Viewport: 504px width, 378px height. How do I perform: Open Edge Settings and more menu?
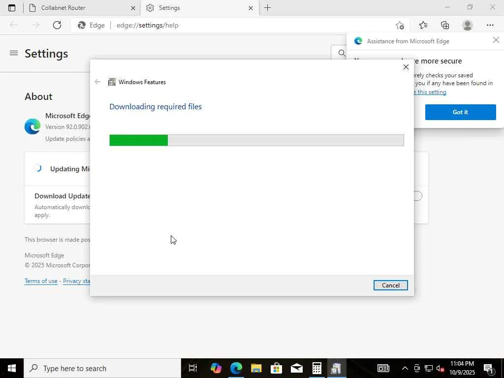(x=490, y=25)
